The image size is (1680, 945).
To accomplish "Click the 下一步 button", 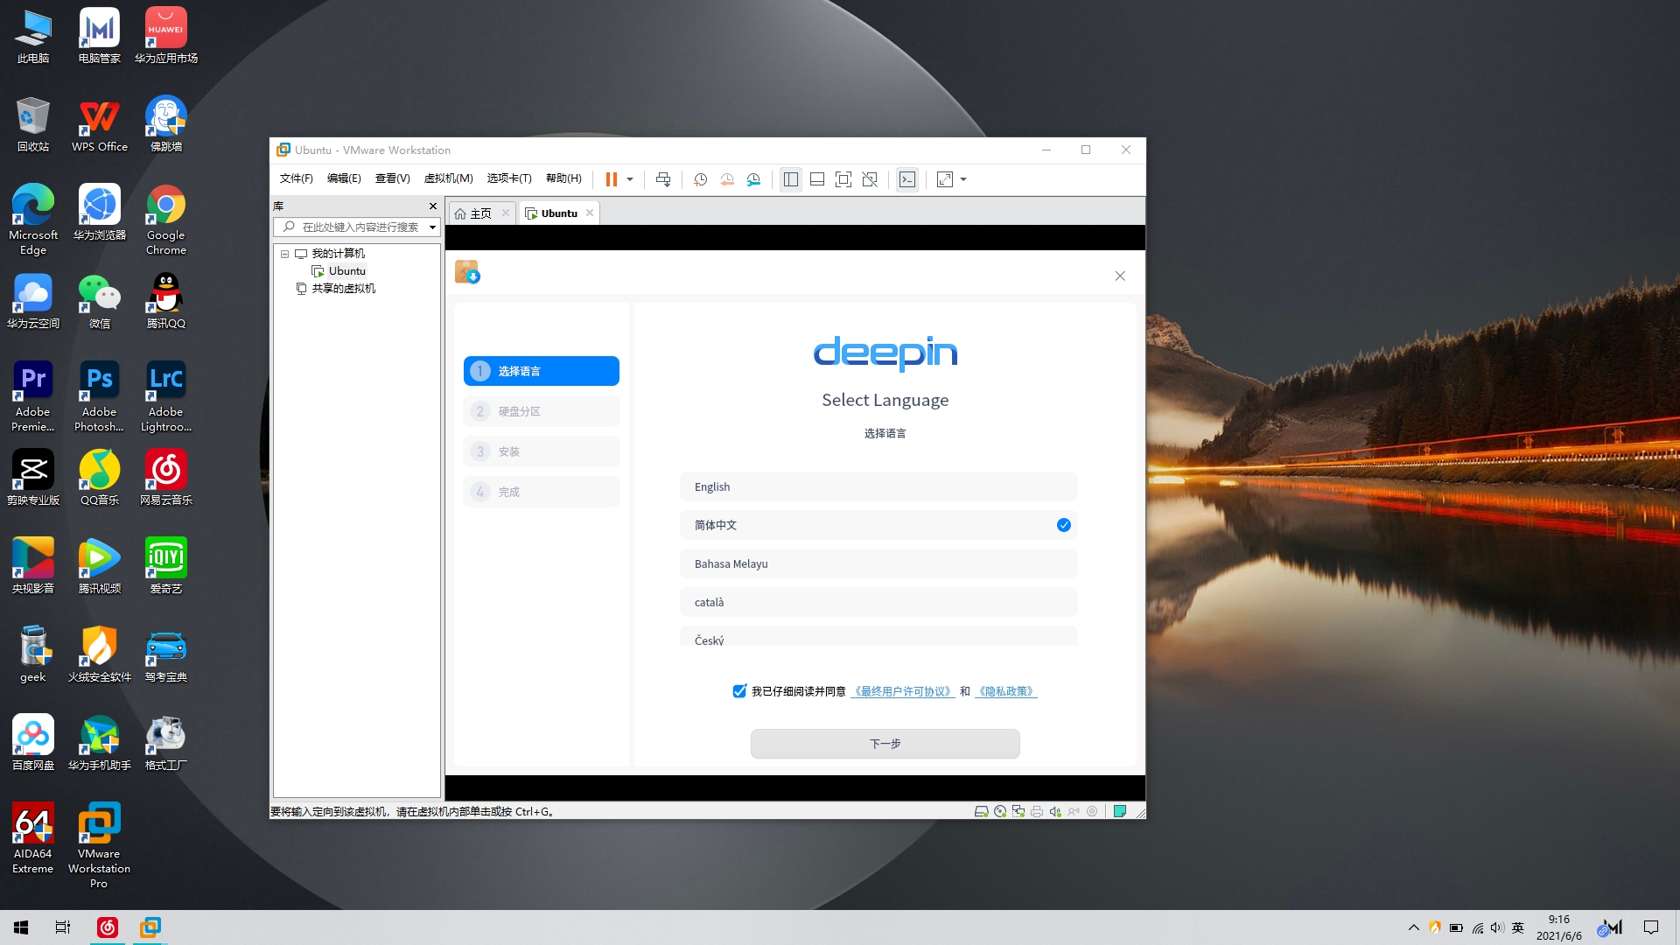I will (885, 744).
